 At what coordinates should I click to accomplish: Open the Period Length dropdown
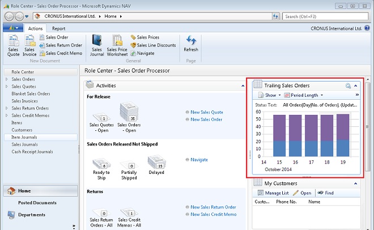point(304,95)
